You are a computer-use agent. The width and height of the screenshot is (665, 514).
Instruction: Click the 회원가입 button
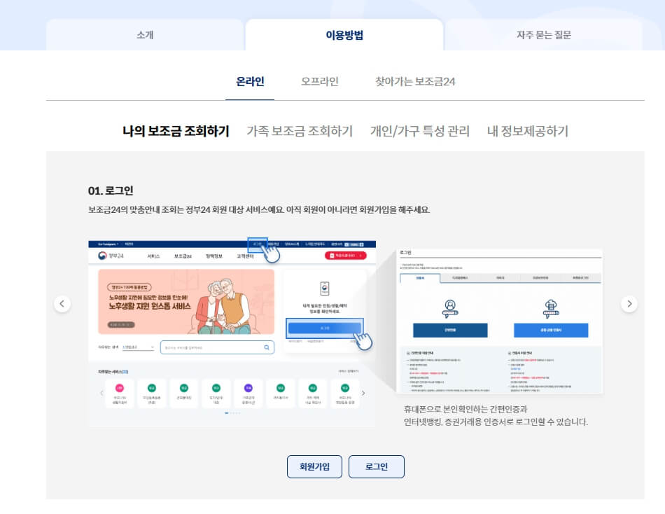(314, 466)
